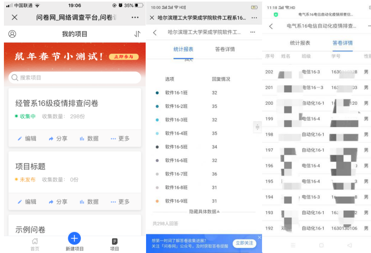This screenshot has height=253, width=371.
Task: Click the sort arrows icon beside 我的项目
Action: pyautogui.click(x=137, y=34)
